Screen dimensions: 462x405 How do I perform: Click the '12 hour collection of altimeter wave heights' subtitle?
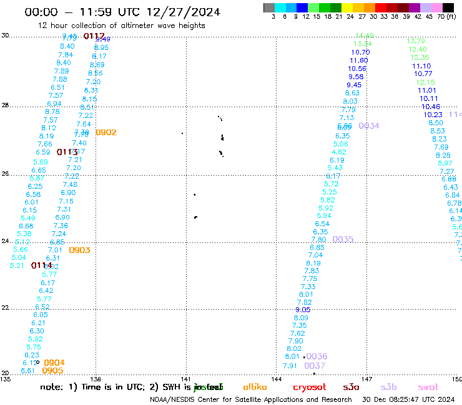(121, 26)
